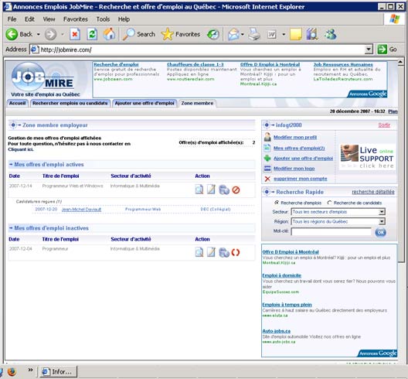Click the Research book toolbar icon
Viewport: 408px width, 379px height.
point(312,34)
